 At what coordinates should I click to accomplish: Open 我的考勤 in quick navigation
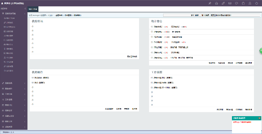[10, 66]
